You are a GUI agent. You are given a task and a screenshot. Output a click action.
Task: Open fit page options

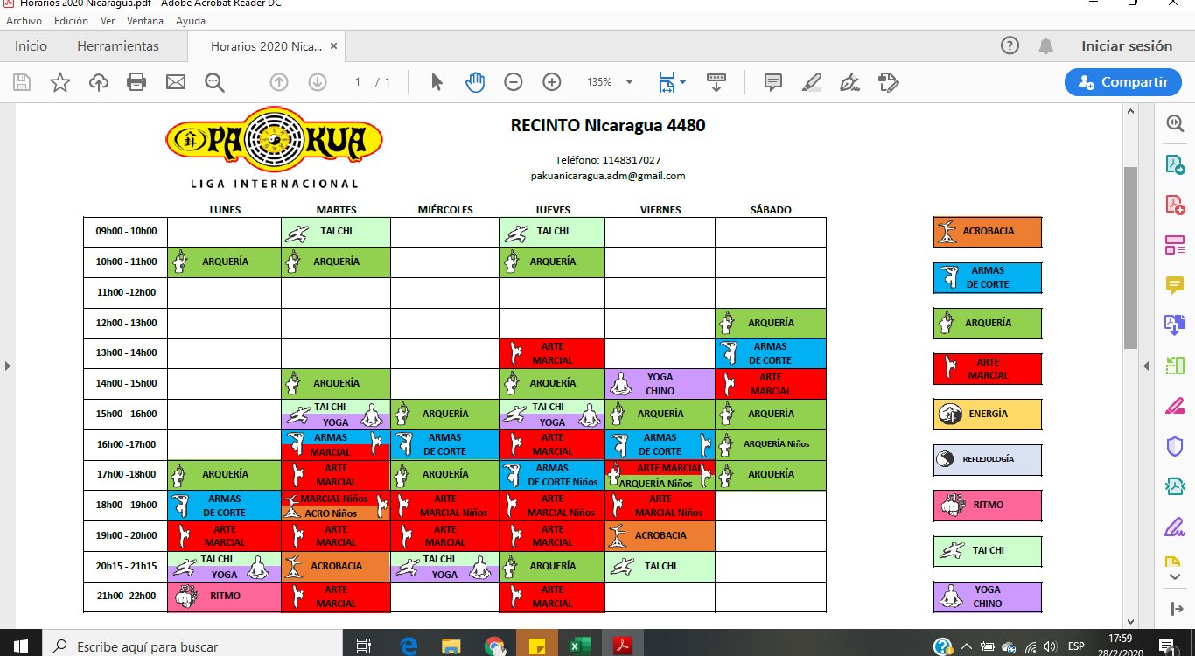672,82
